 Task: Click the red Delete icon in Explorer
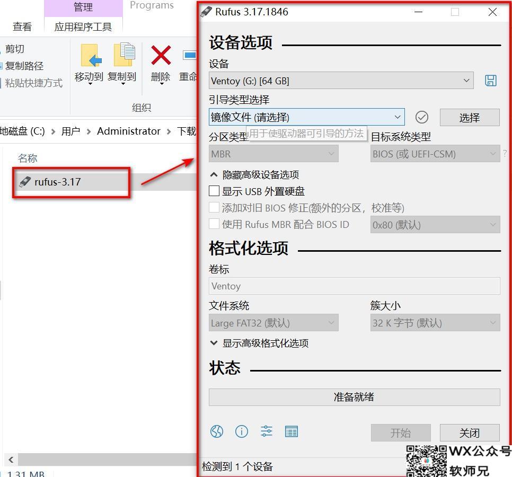[x=161, y=55]
